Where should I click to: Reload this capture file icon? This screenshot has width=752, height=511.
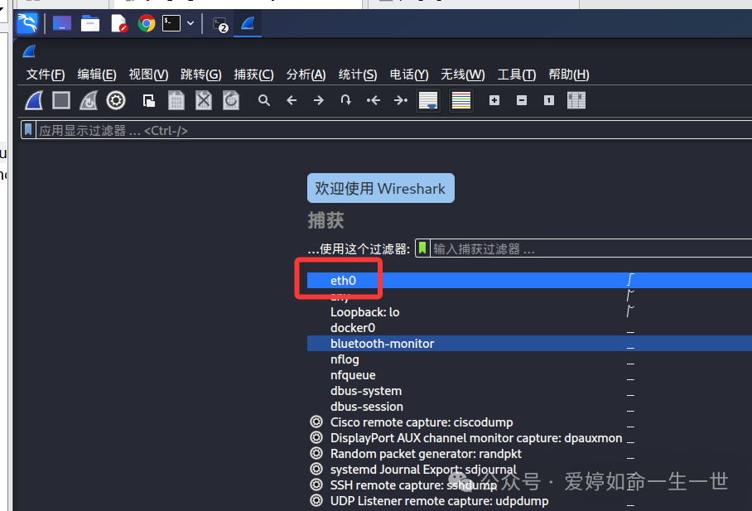[231, 101]
